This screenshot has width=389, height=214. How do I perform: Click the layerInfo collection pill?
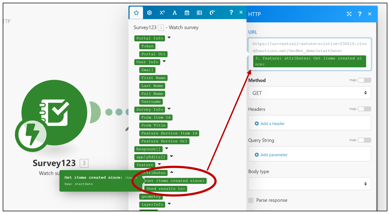coord(152,204)
